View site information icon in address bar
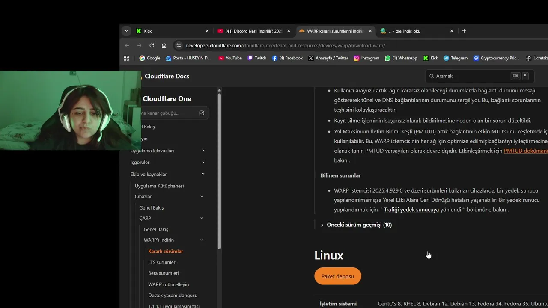The image size is (548, 308). pyautogui.click(x=179, y=45)
